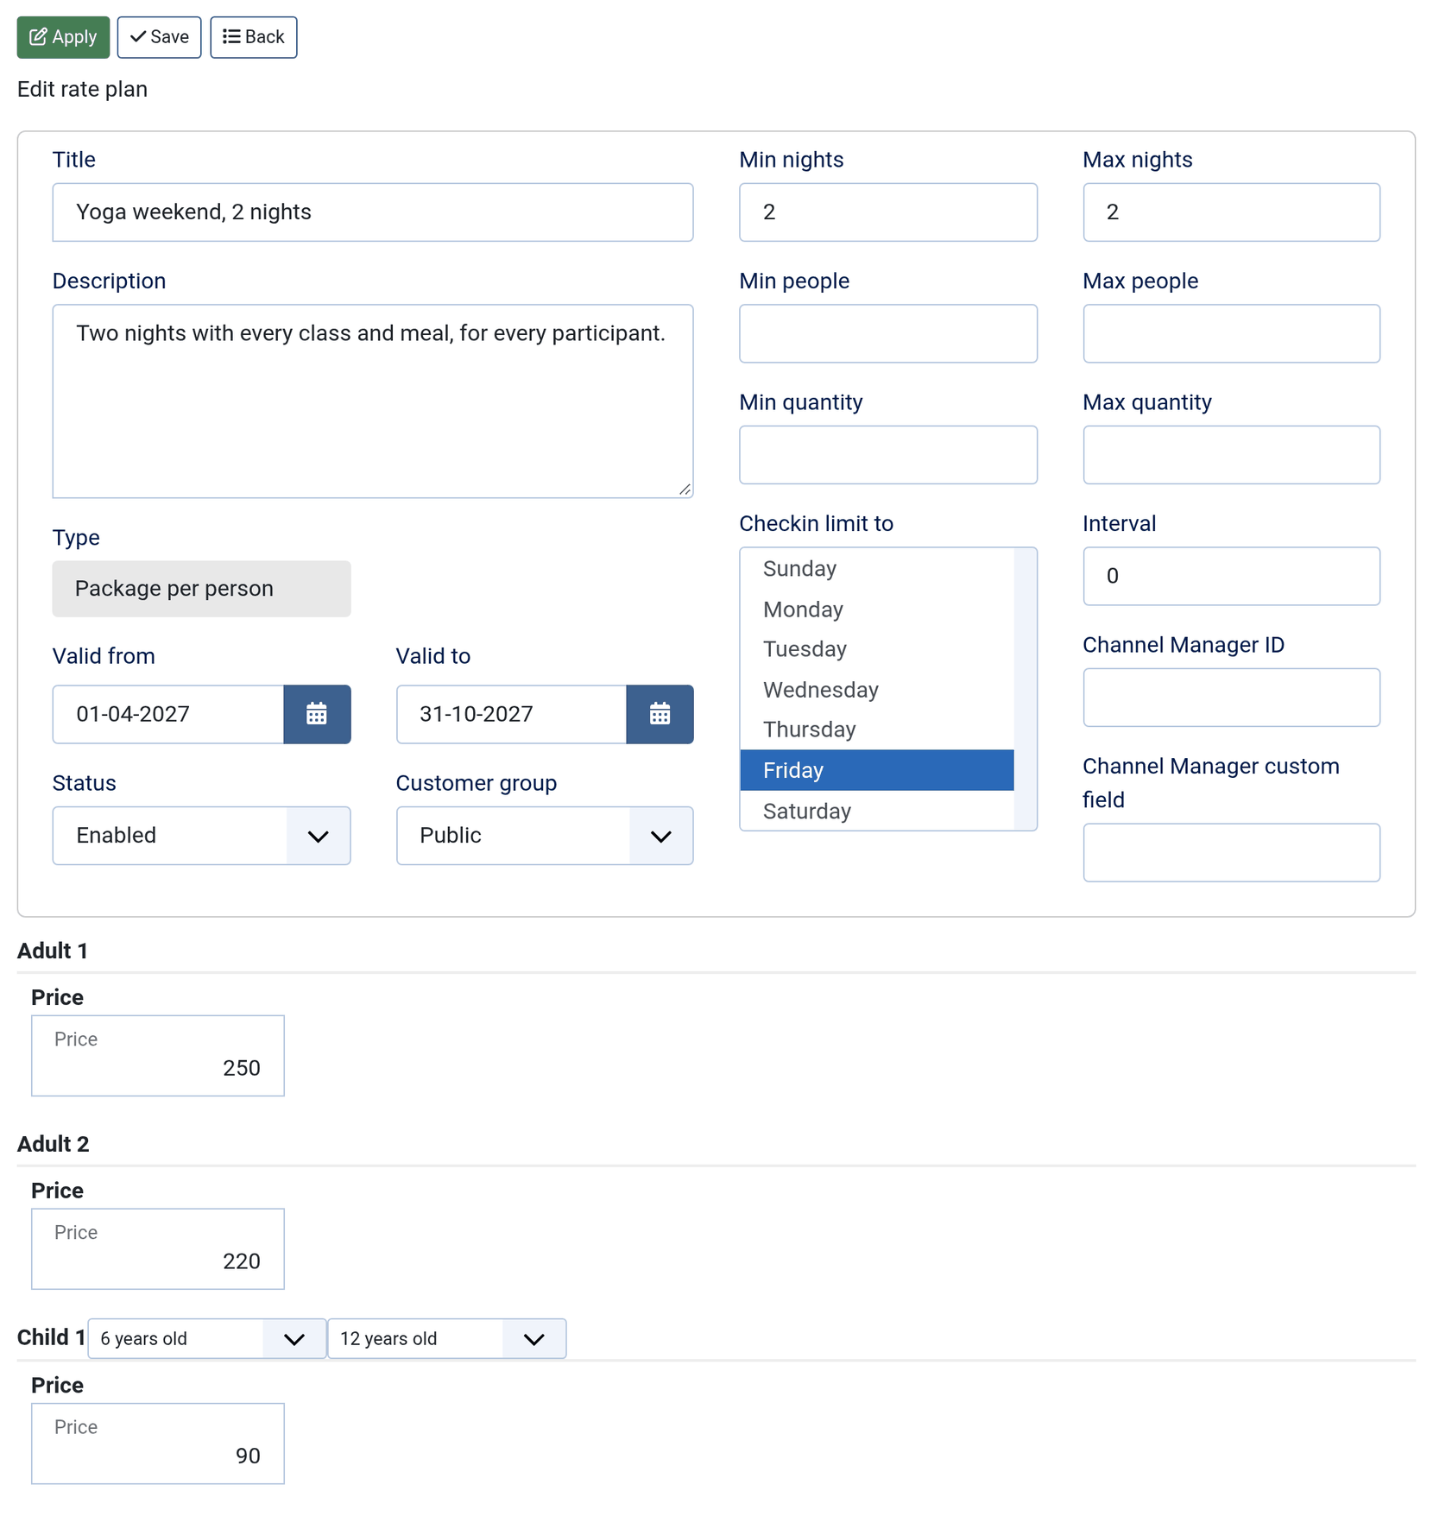Open the Valid to calendar picker
Image resolution: width=1433 pixels, height=1529 pixels.
(x=660, y=714)
